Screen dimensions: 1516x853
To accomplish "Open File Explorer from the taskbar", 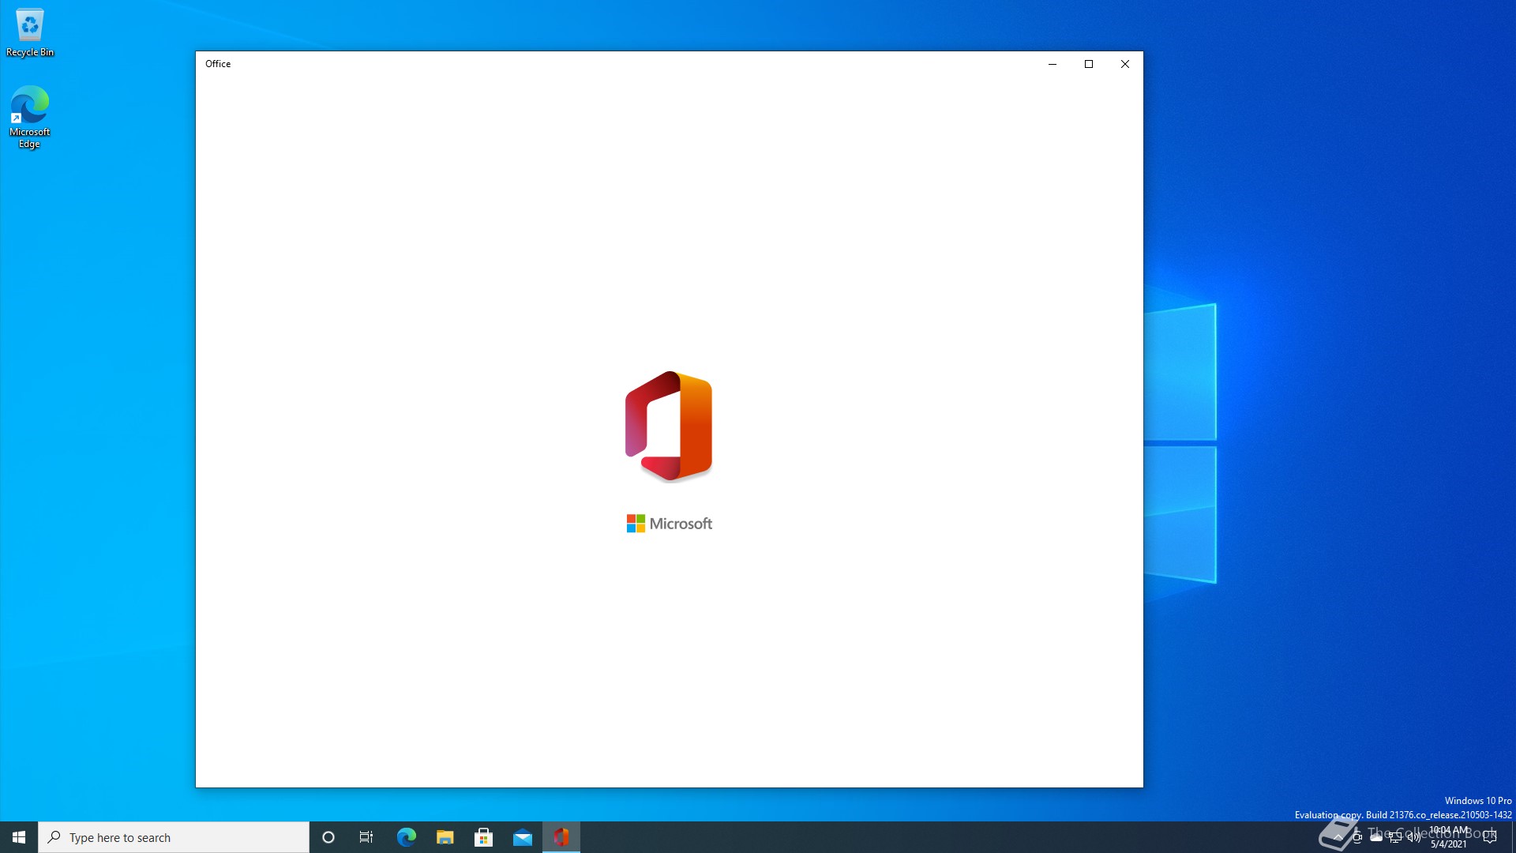I will click(x=445, y=837).
